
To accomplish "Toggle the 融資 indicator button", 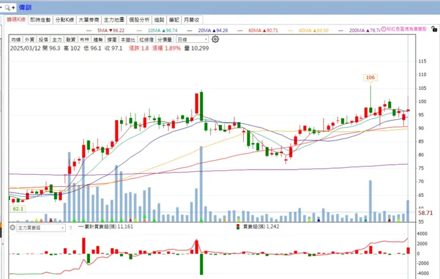I will (71, 40).
